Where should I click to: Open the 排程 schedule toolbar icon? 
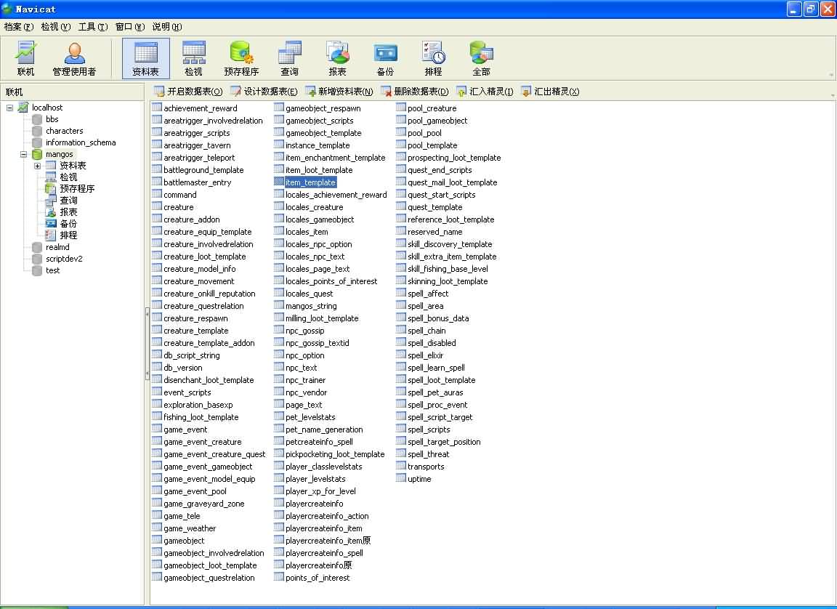tap(433, 58)
